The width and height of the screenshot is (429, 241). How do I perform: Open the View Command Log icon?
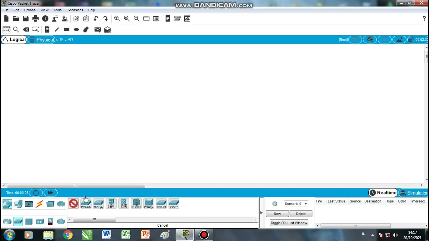point(168,19)
